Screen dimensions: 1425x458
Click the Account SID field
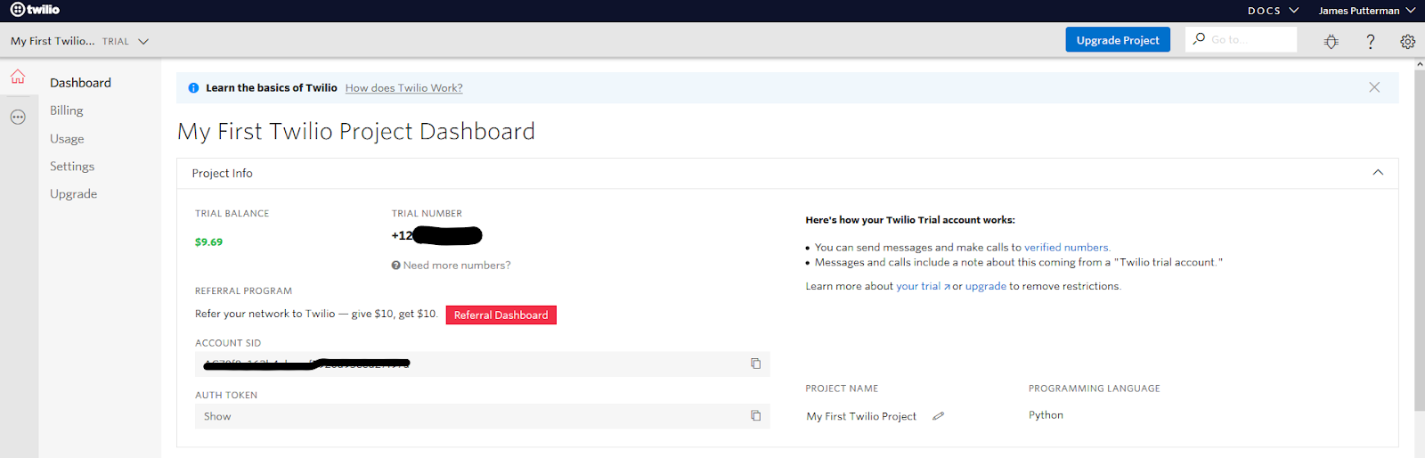483,364
